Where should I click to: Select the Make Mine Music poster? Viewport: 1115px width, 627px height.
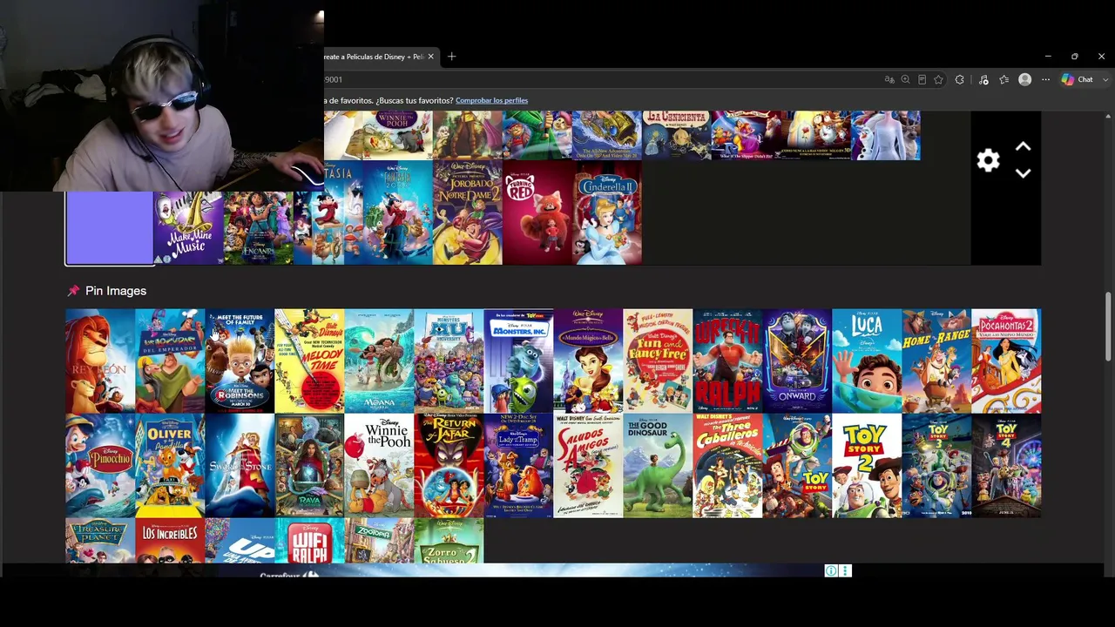(189, 228)
